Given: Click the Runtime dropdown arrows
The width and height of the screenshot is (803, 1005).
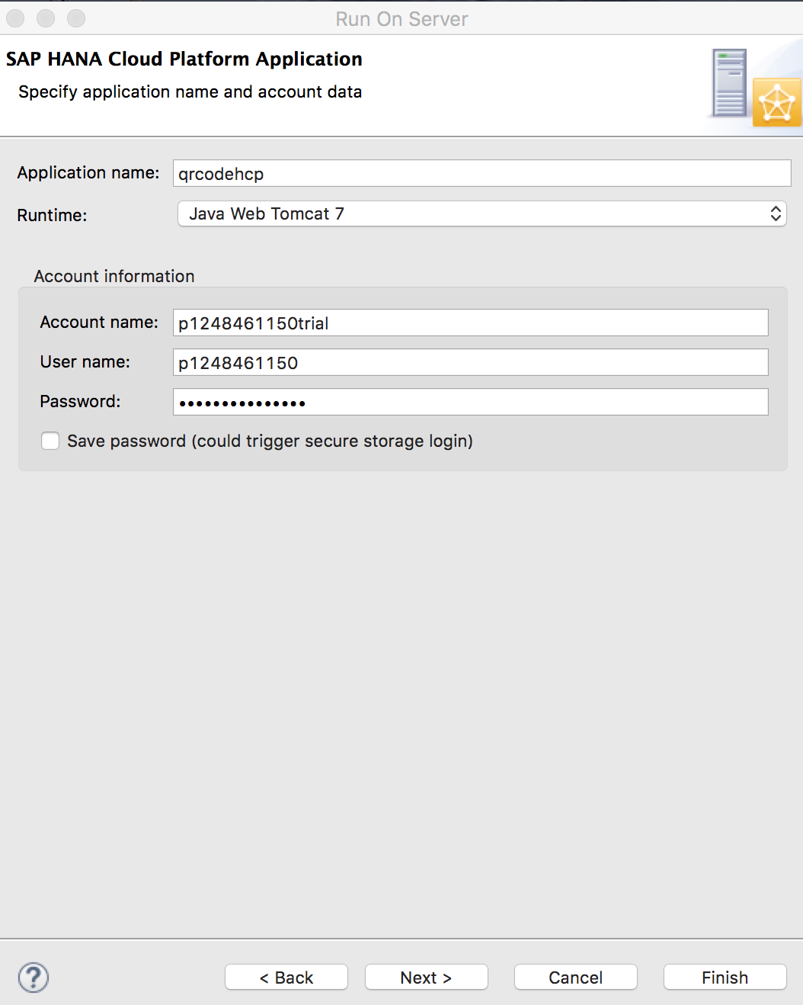Looking at the screenshot, I should click(776, 214).
